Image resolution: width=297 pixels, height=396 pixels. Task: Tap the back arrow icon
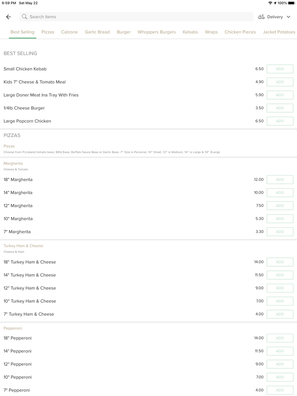click(8, 17)
